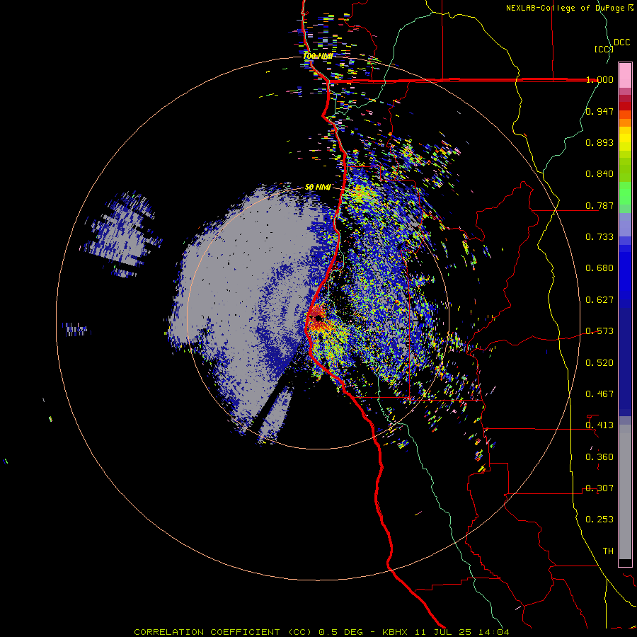Screen dimensions: 637x637
Task: Click the 0.680 scale value
Action: 599,268
